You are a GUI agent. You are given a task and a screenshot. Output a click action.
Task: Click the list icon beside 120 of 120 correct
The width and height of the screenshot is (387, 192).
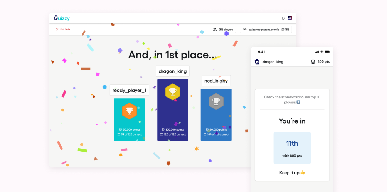pyautogui.click(x=162, y=134)
